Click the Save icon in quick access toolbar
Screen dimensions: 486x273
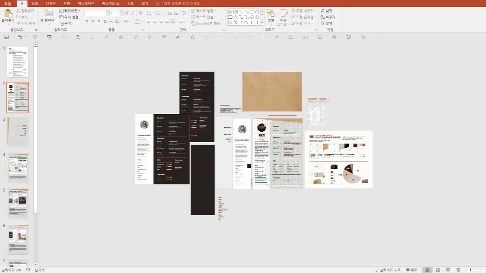[7, 37]
